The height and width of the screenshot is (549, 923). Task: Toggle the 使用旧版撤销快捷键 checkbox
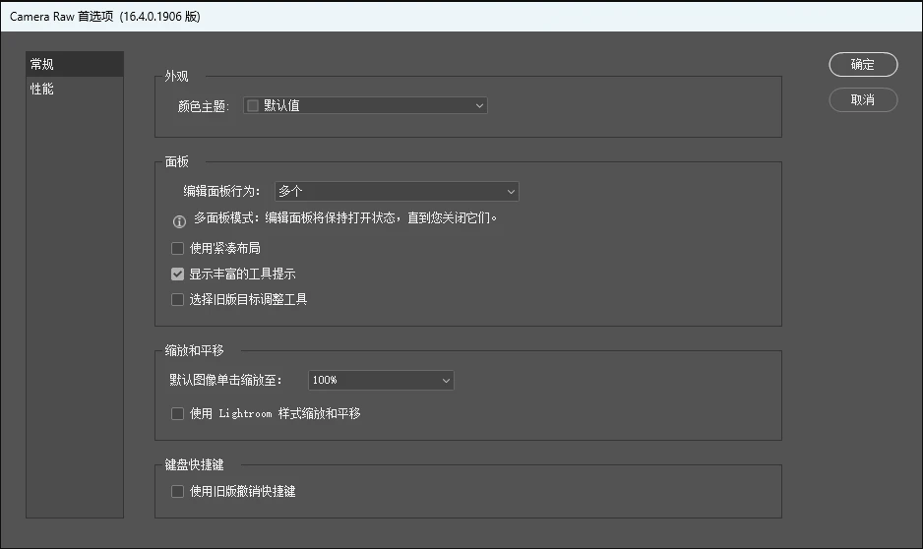[x=177, y=491]
